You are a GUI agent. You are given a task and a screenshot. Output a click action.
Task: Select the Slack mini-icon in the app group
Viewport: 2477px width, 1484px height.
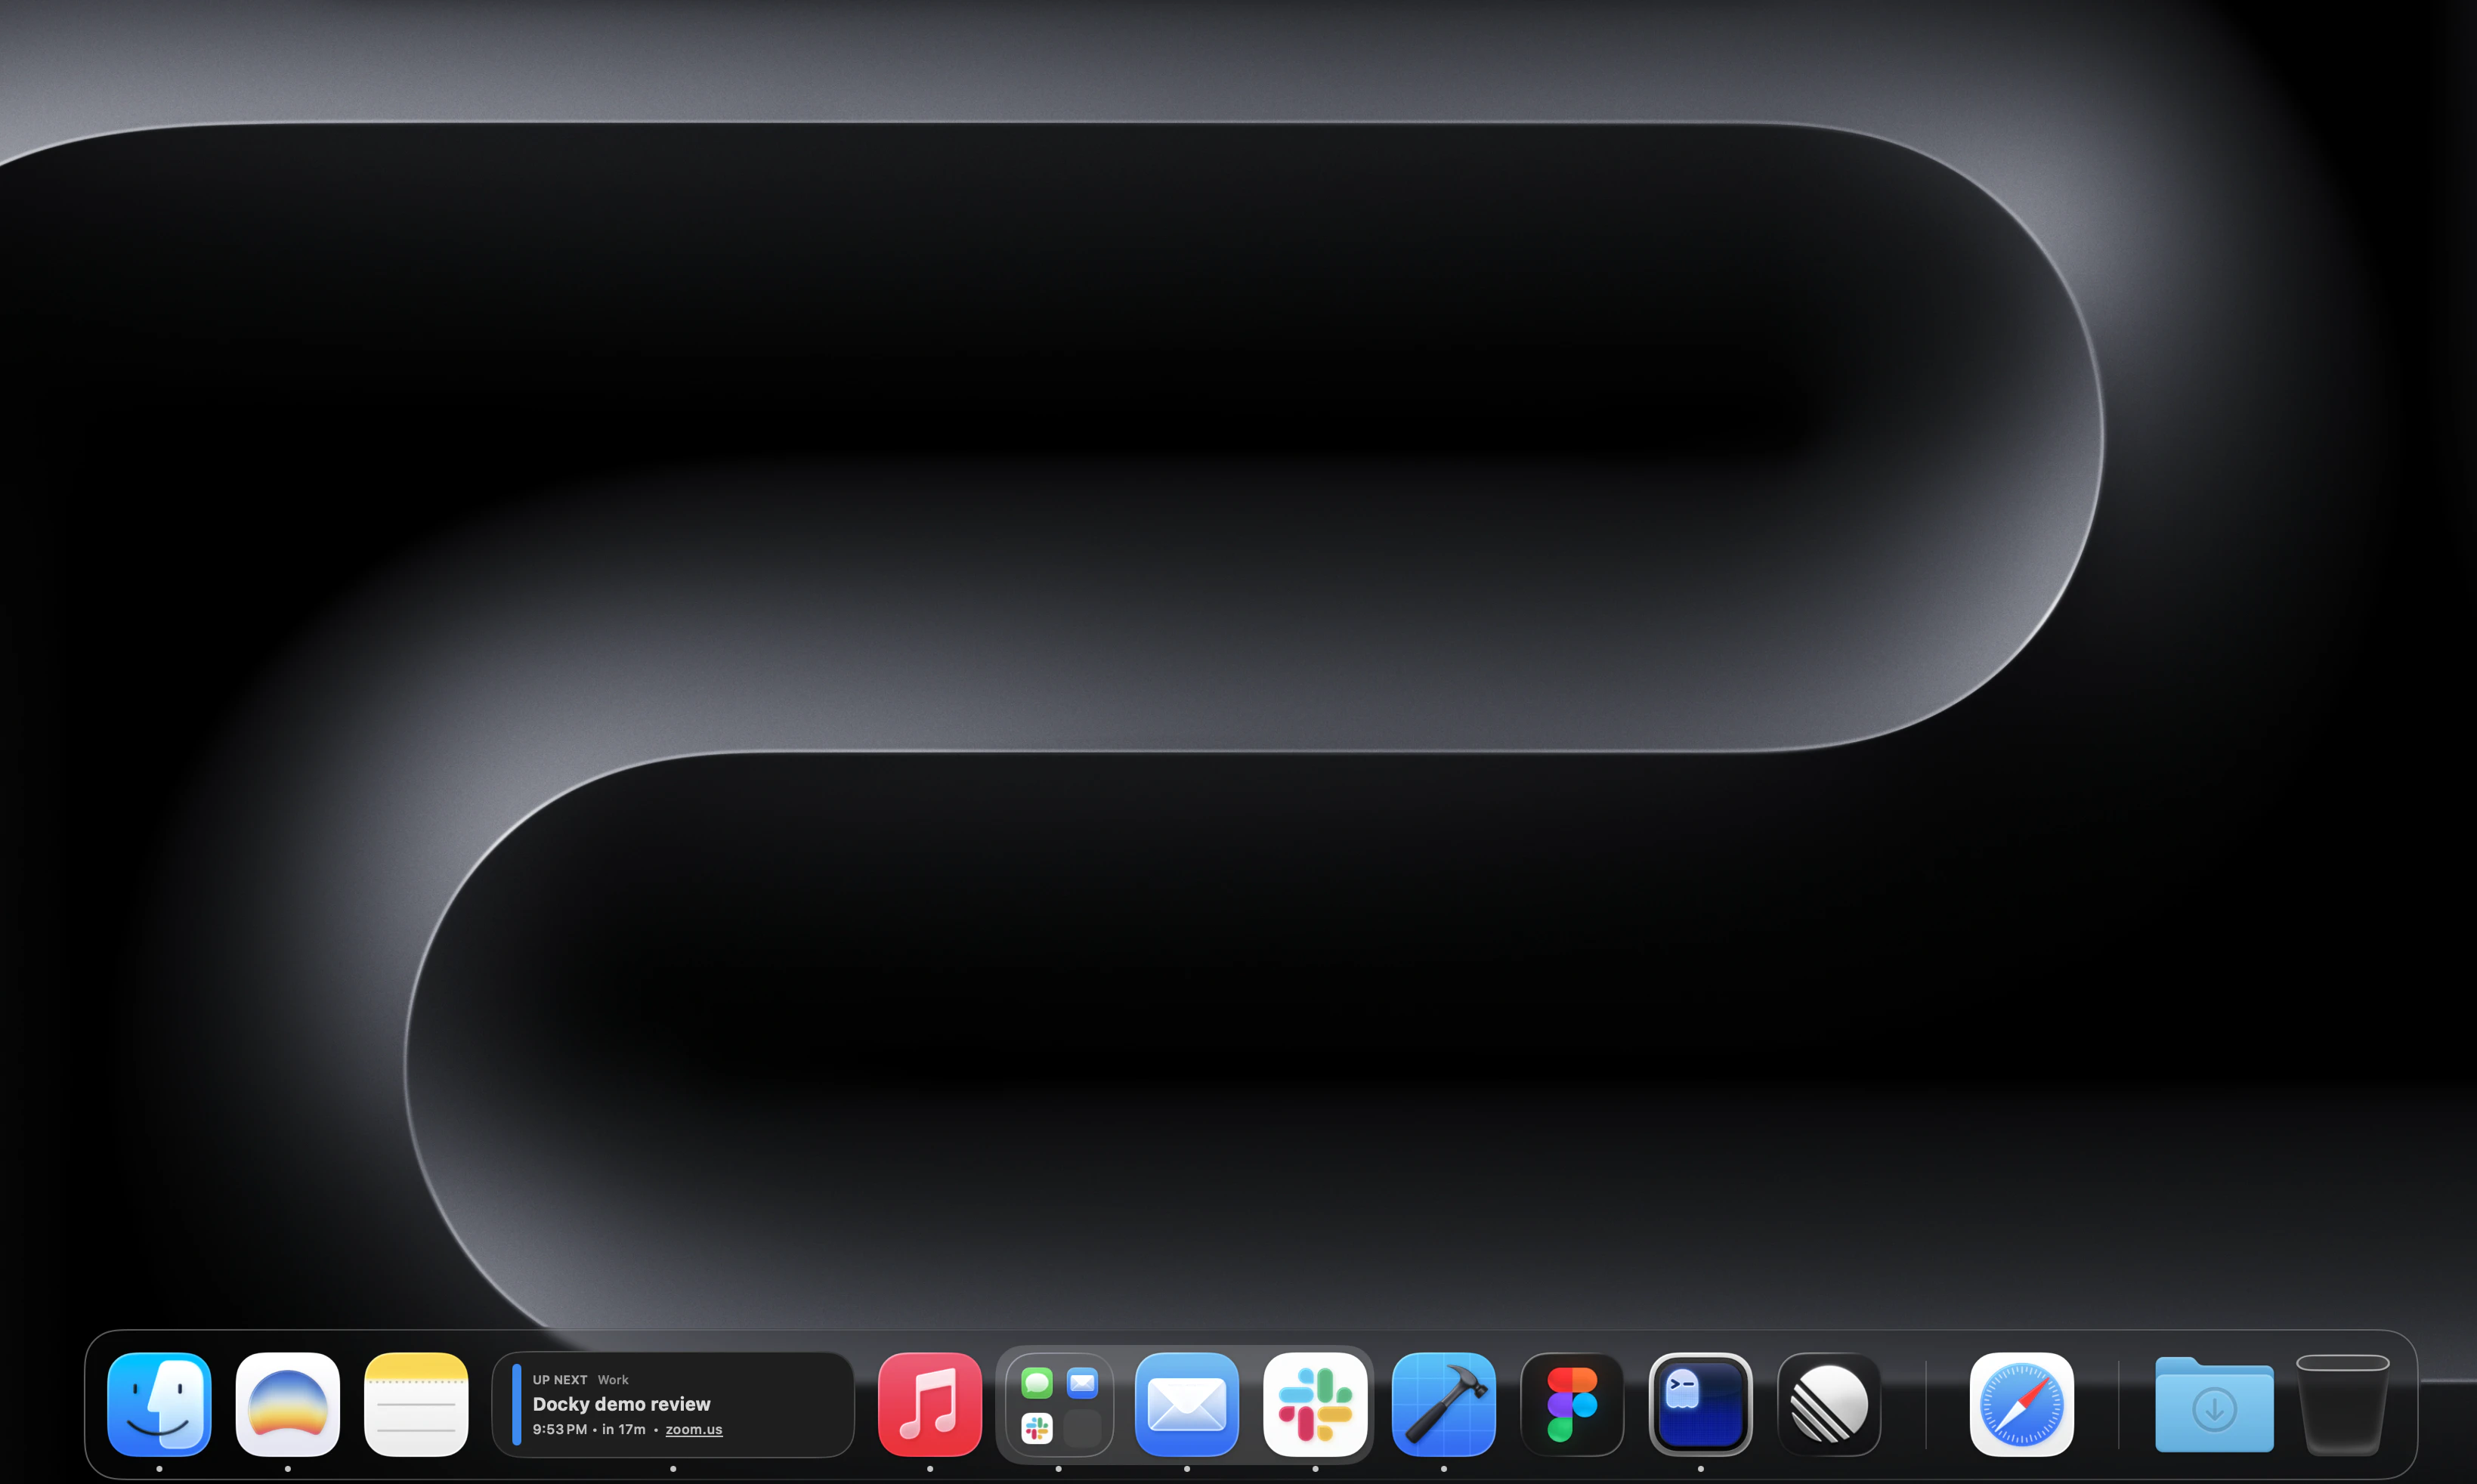pos(1037,1427)
